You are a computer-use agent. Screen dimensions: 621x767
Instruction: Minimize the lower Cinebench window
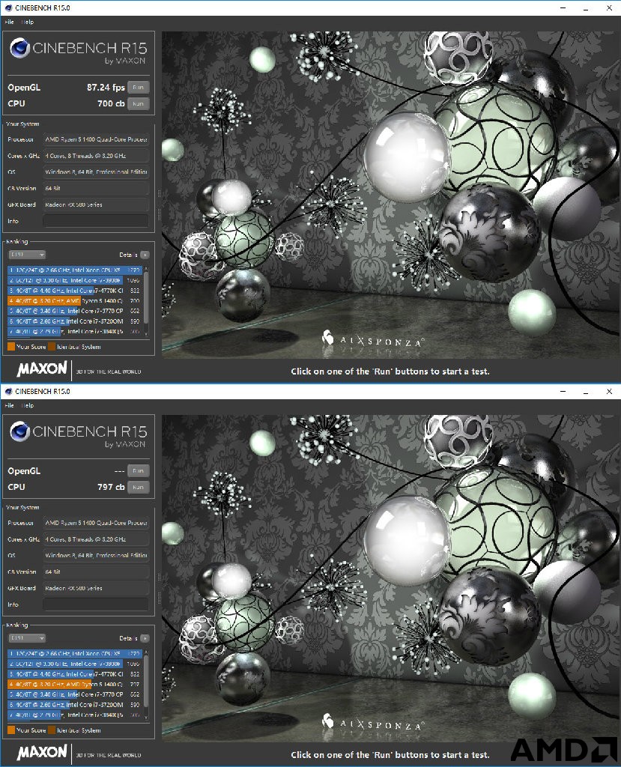563,391
